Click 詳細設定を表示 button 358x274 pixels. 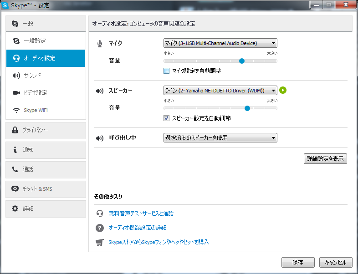pyautogui.click(x=325, y=159)
